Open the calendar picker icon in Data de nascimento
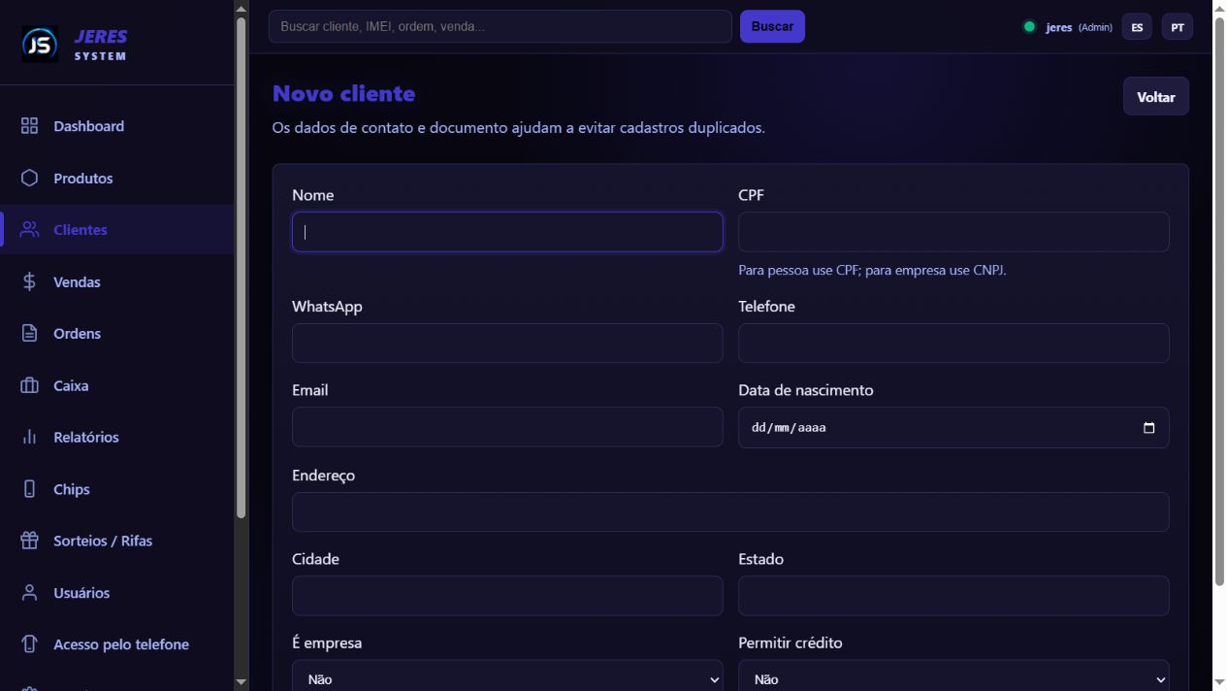This screenshot has width=1227, height=691. pyautogui.click(x=1149, y=428)
